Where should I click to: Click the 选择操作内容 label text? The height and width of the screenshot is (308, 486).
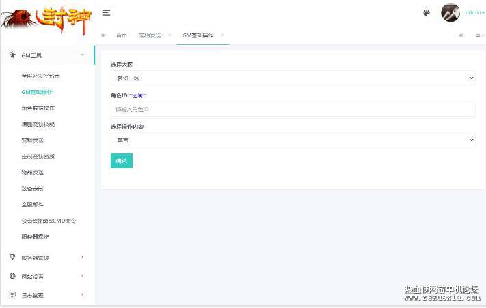pyautogui.click(x=127, y=126)
